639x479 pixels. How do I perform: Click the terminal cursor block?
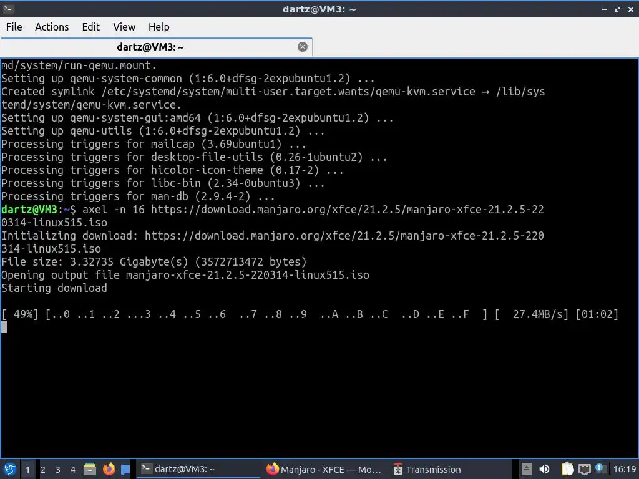(4, 327)
